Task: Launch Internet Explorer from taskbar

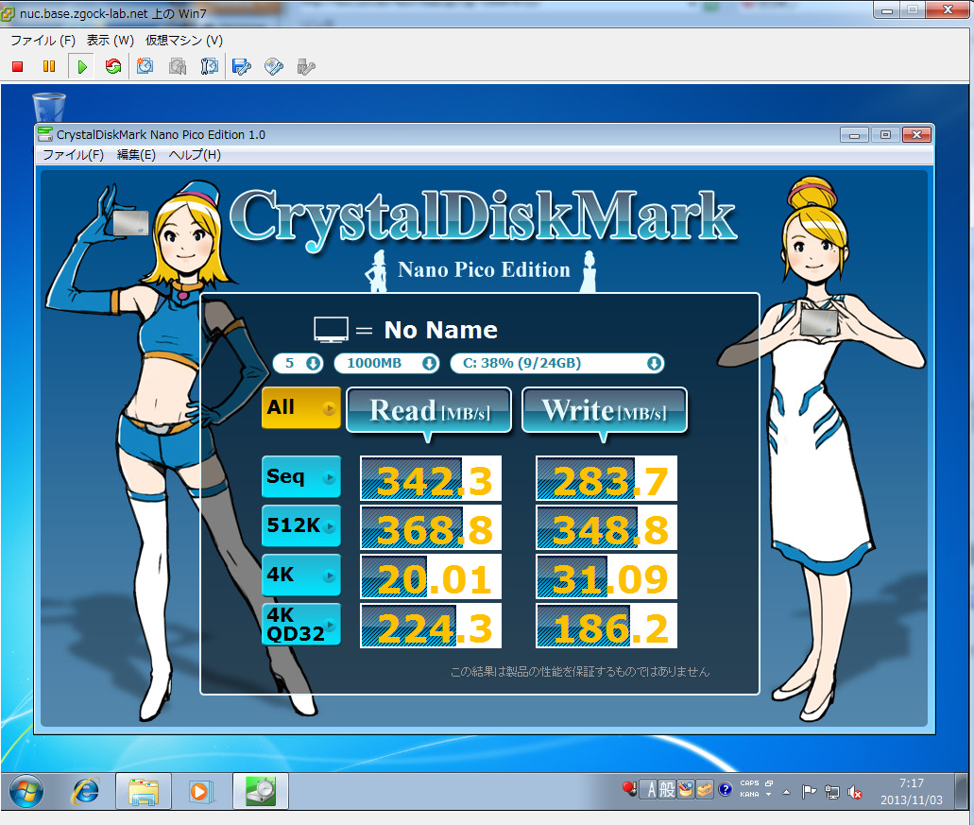Action: pyautogui.click(x=86, y=792)
